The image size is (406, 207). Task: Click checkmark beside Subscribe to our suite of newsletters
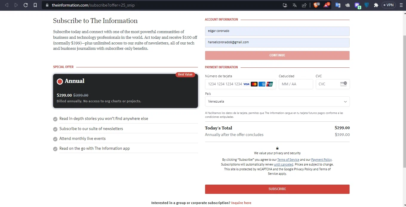pyautogui.click(x=55, y=129)
